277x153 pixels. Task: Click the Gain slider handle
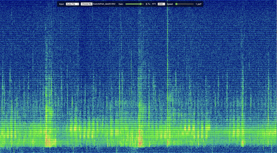pos(140,4)
